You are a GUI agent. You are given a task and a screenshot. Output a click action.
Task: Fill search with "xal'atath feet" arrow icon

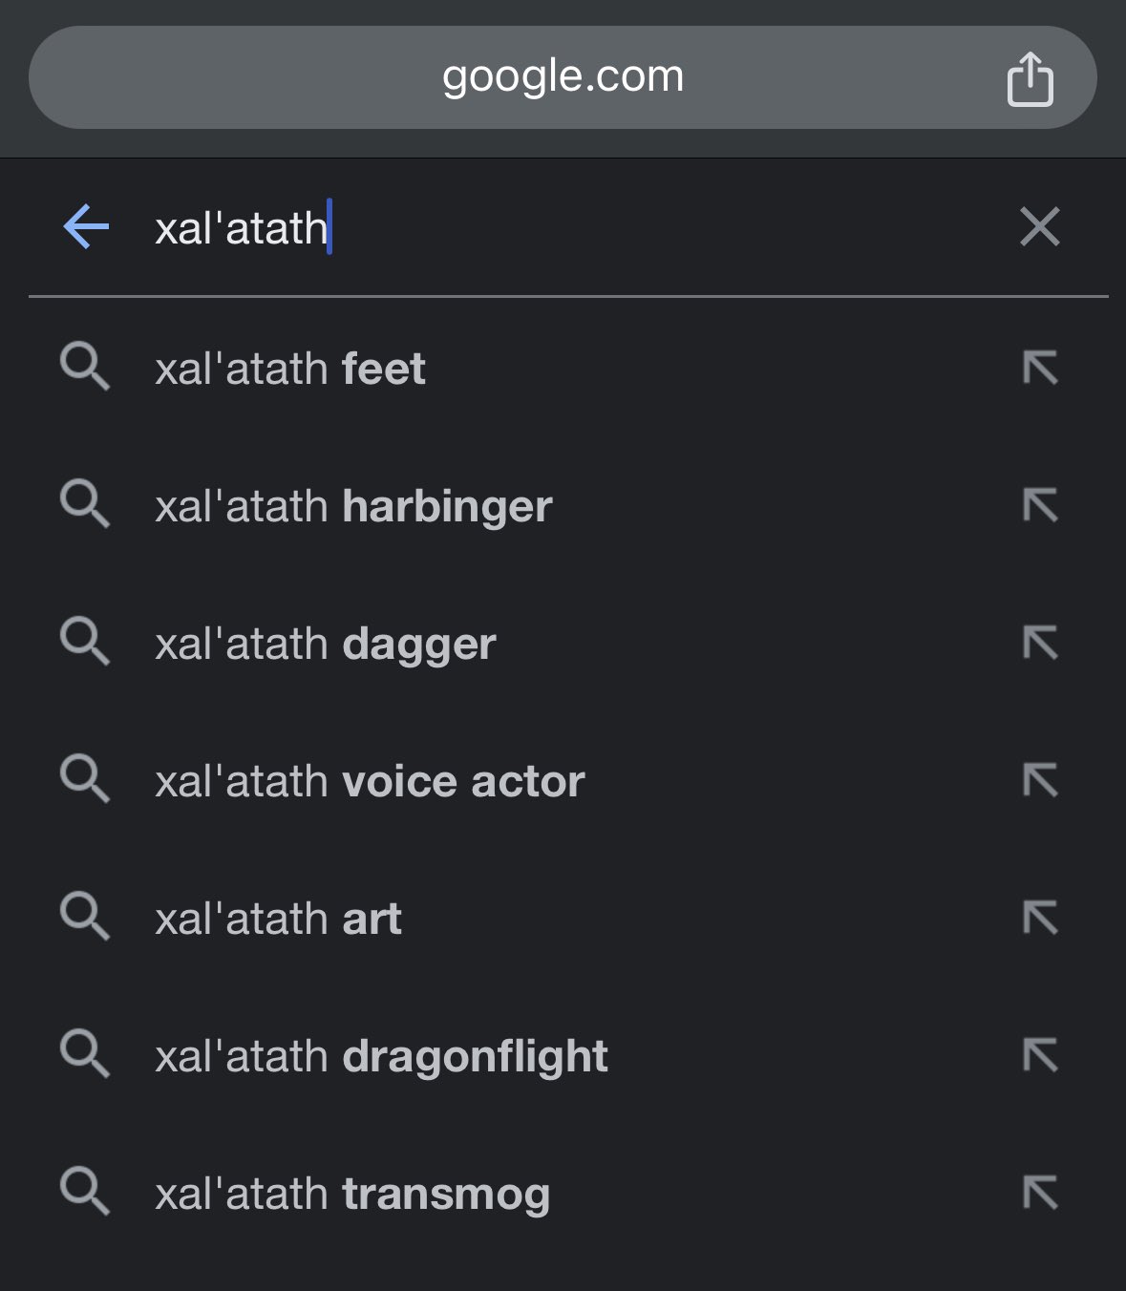point(1039,368)
